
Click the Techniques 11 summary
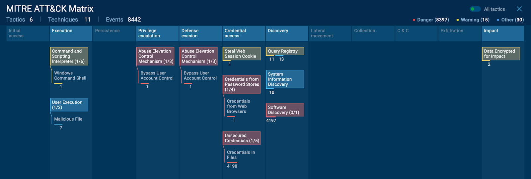tap(69, 20)
